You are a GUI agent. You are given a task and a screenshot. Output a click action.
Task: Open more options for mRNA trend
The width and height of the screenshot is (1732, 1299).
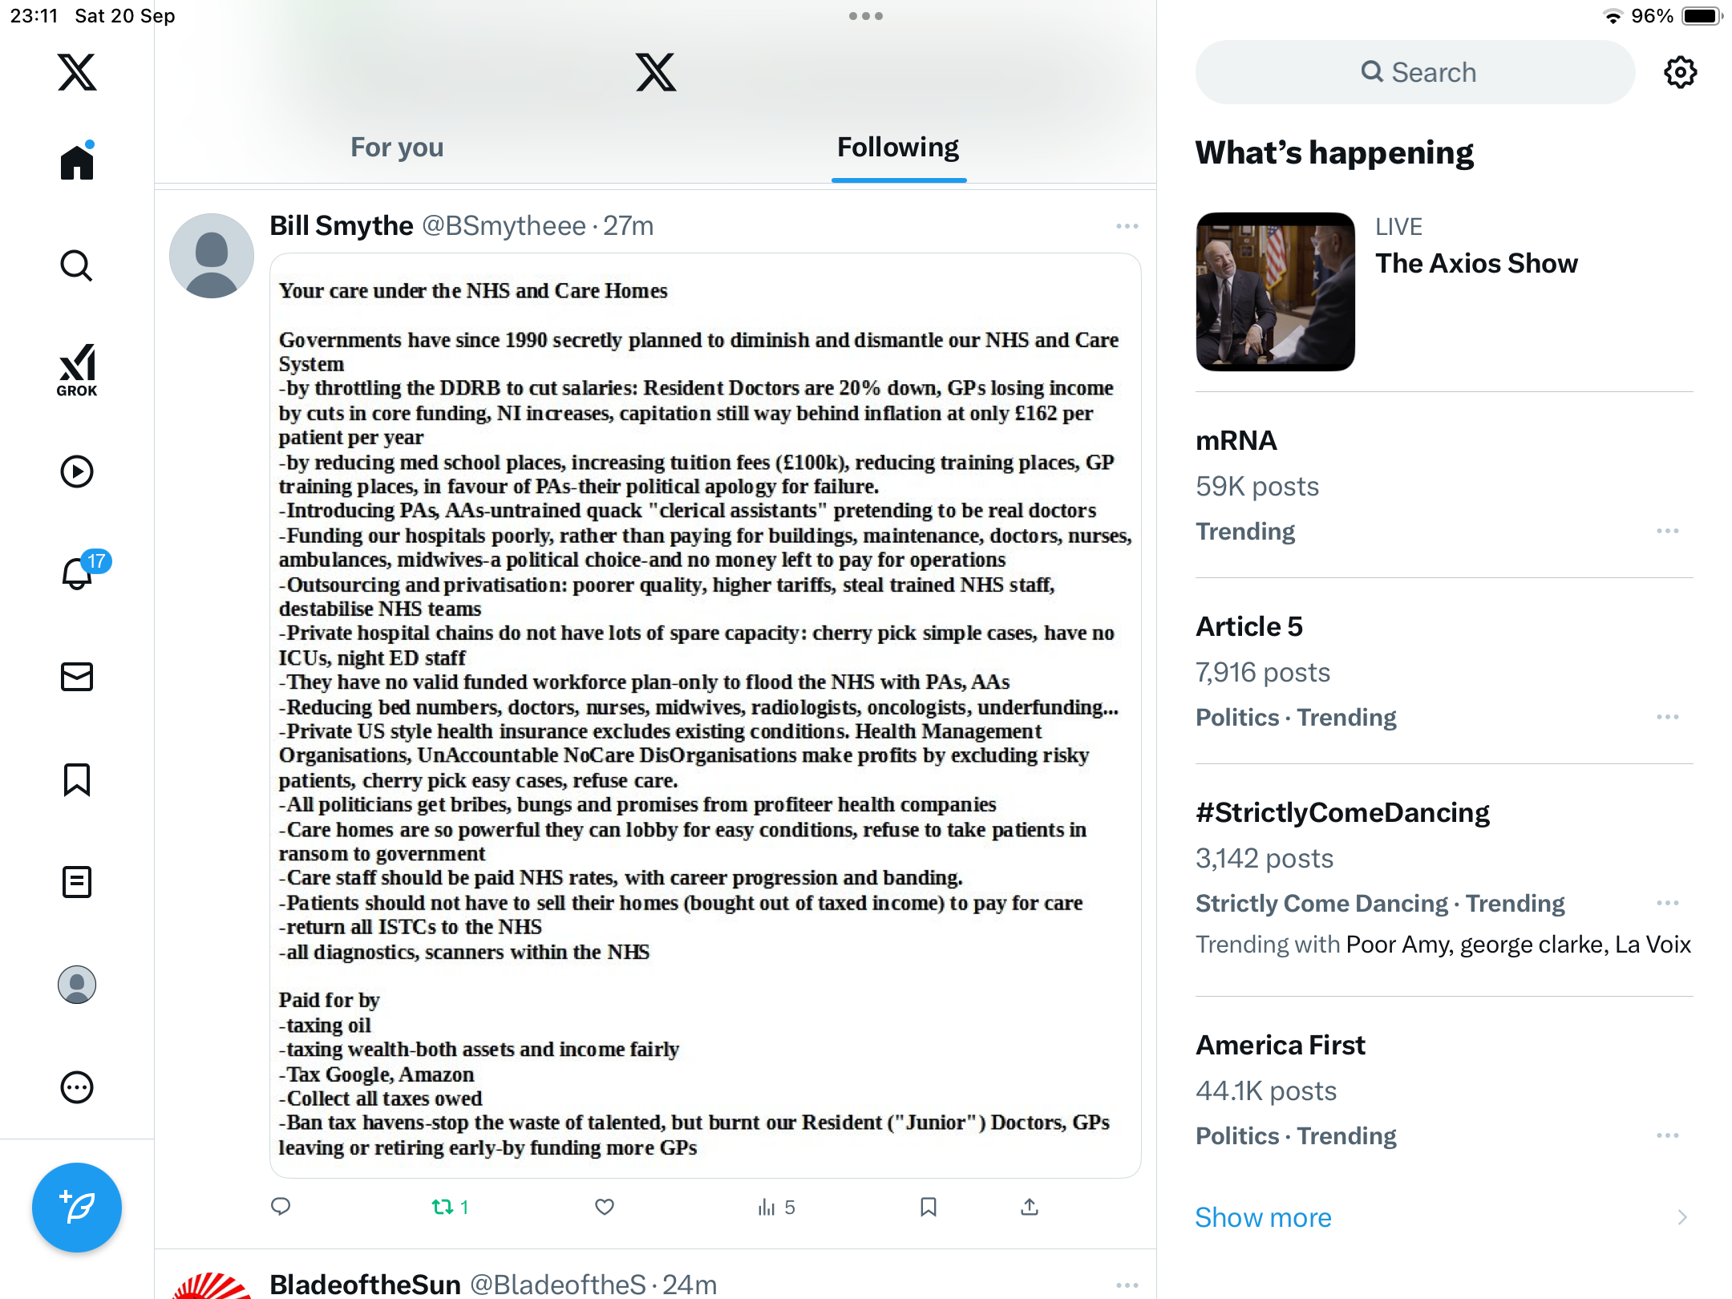(1668, 531)
